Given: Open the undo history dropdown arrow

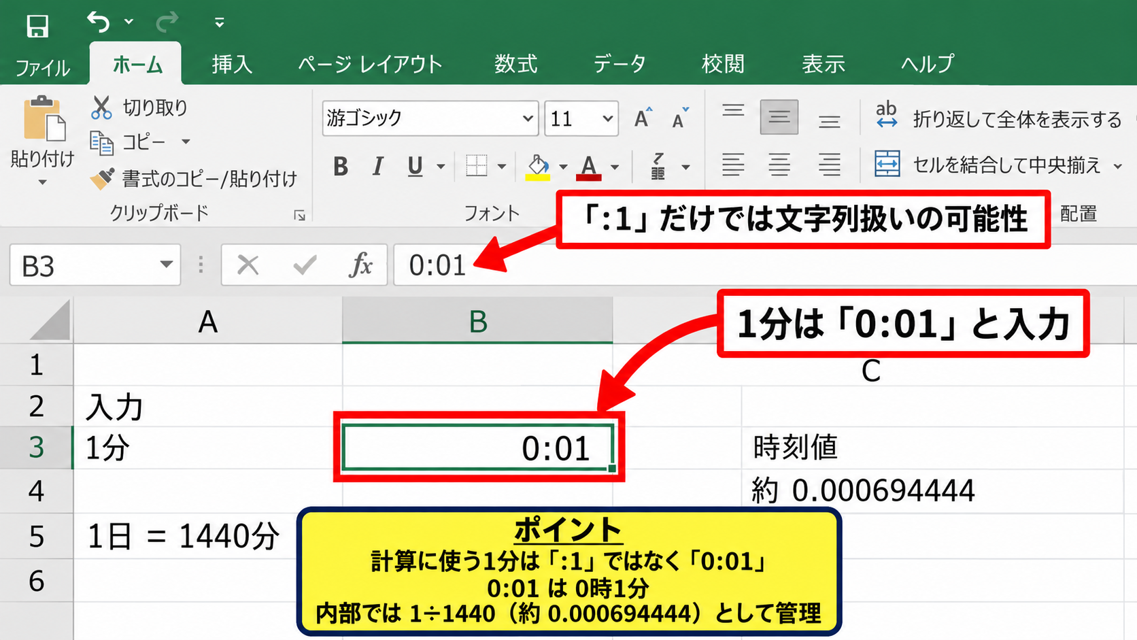Looking at the screenshot, I should pos(129,22).
